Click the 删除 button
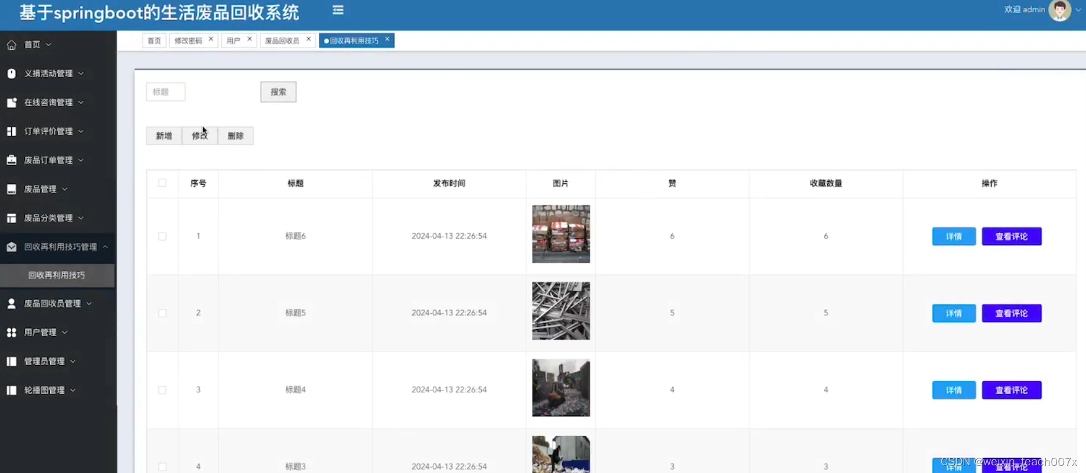 tap(236, 136)
